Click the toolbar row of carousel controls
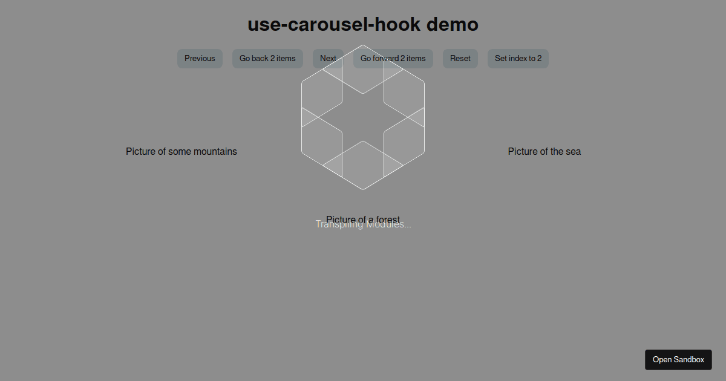This screenshot has width=726, height=381. (x=362, y=58)
